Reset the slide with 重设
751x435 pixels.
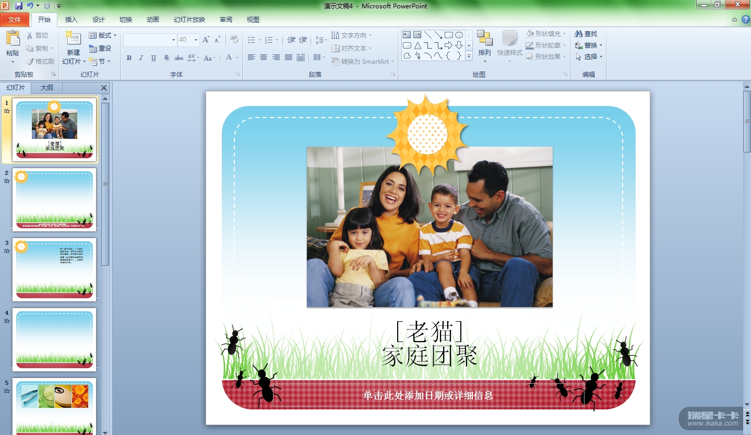(100, 49)
